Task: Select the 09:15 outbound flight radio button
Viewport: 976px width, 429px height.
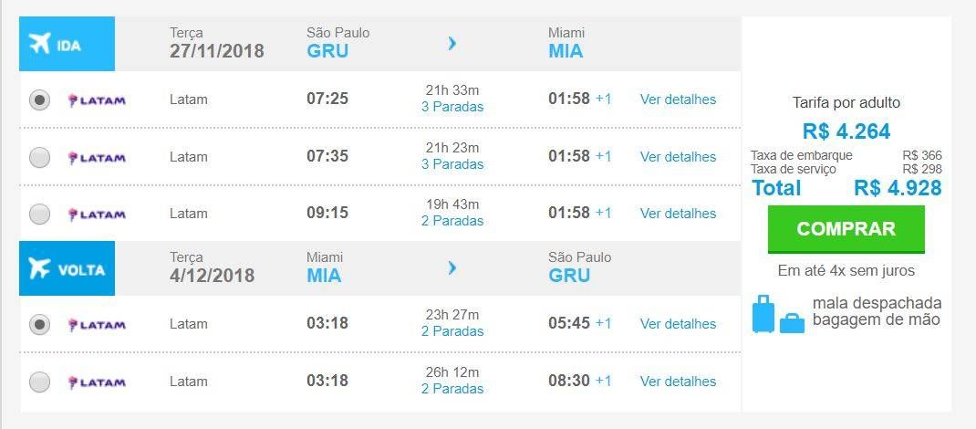Action: (x=40, y=214)
